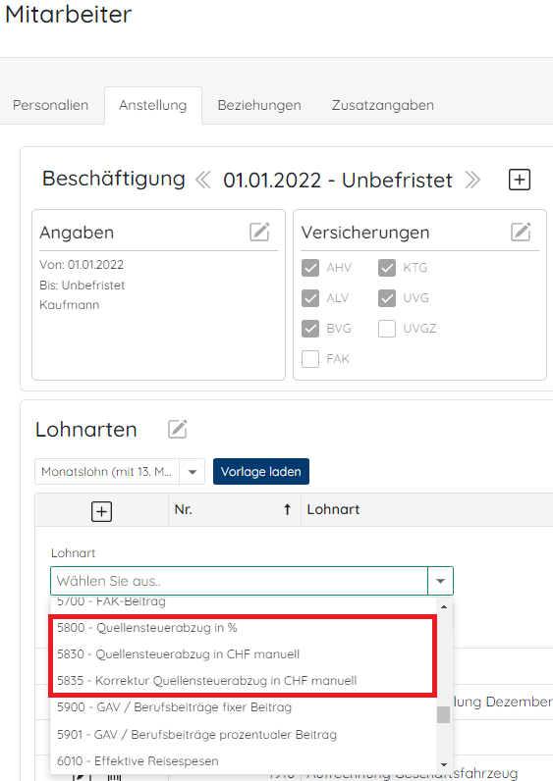Image resolution: width=553 pixels, height=781 pixels.
Task: Click the dropdown list scrollbar thumb
Action: (x=443, y=714)
